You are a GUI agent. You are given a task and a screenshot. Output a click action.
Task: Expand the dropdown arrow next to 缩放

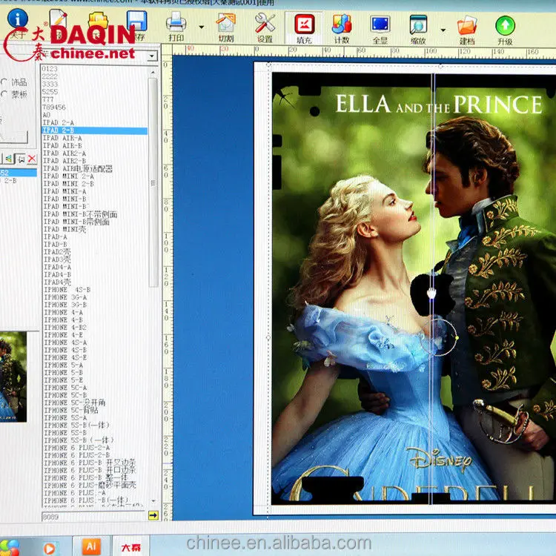443,30
